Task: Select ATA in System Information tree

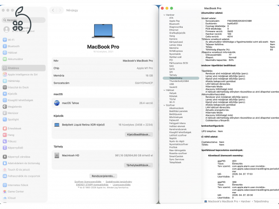Action: click(x=171, y=18)
